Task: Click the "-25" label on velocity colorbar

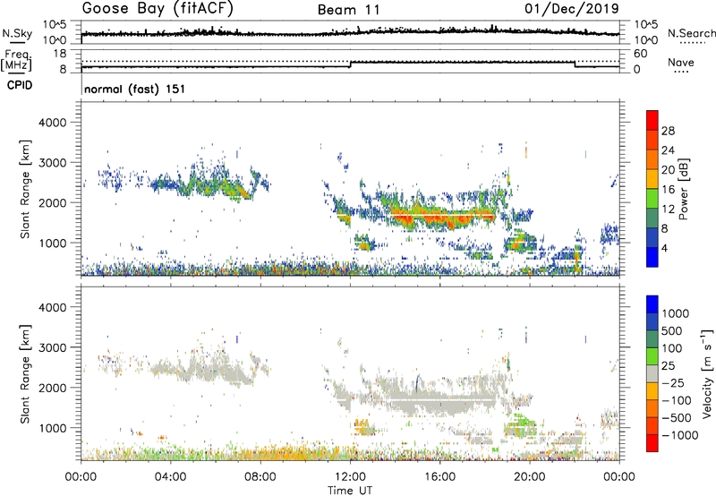Action: click(x=673, y=382)
